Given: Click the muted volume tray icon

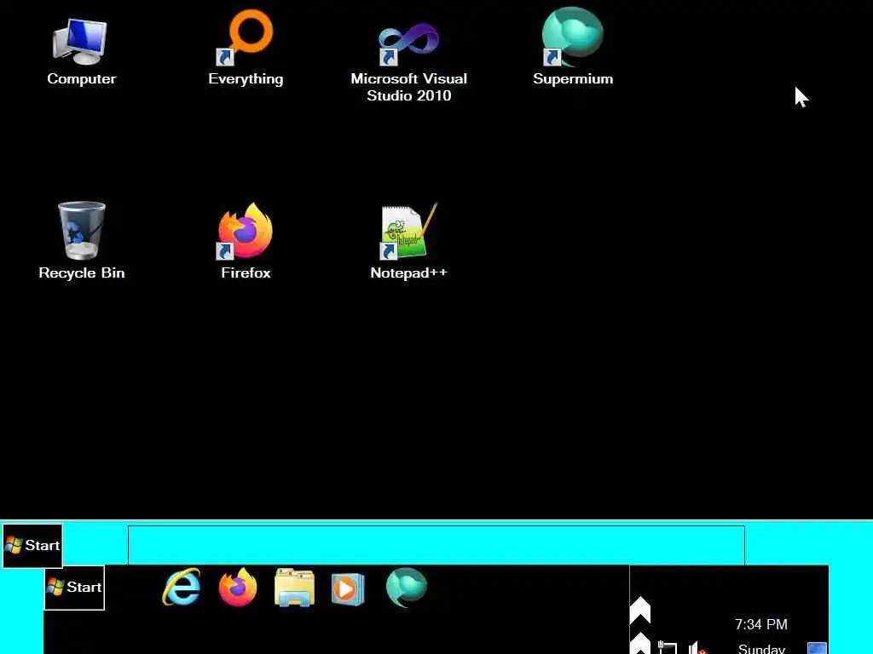Looking at the screenshot, I should click(697, 648).
